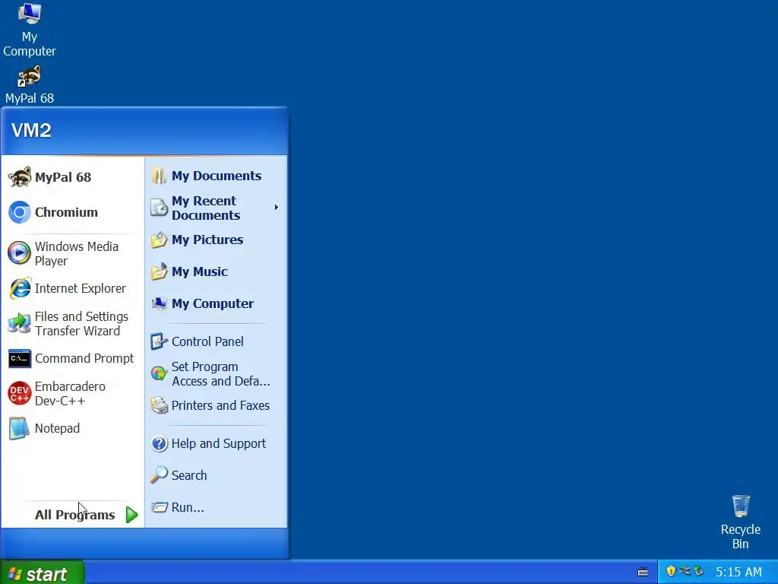
Task: Select the My Pictures label text
Action: coord(207,240)
